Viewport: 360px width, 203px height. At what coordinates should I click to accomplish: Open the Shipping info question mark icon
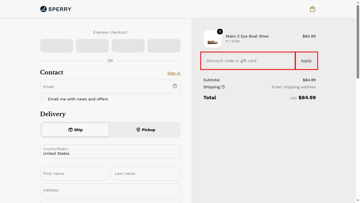[223, 87]
